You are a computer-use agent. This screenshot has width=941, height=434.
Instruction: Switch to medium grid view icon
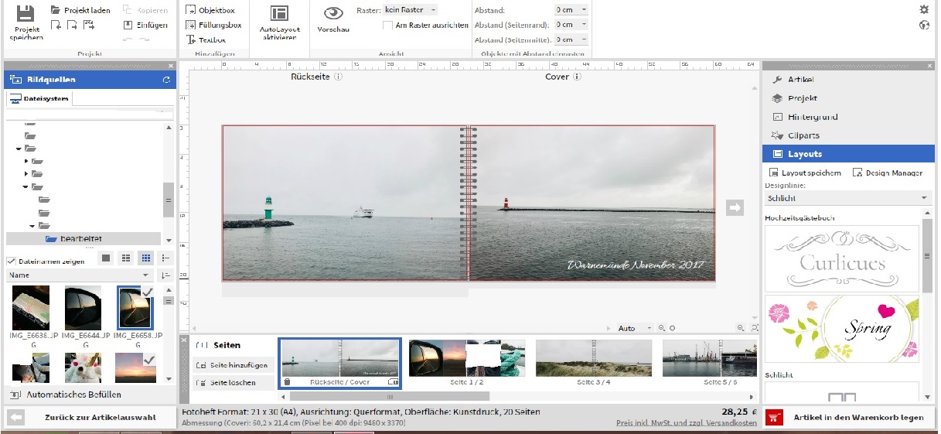pos(126,258)
